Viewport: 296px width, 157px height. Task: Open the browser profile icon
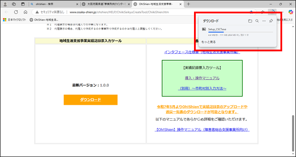click(x=6, y=4)
